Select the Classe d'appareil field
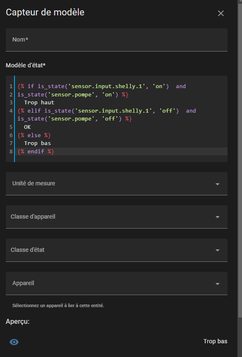 coord(116,217)
